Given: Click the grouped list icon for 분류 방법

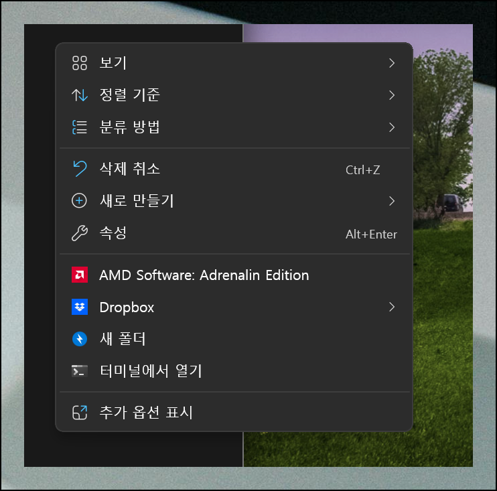Looking at the screenshot, I should pos(79,127).
